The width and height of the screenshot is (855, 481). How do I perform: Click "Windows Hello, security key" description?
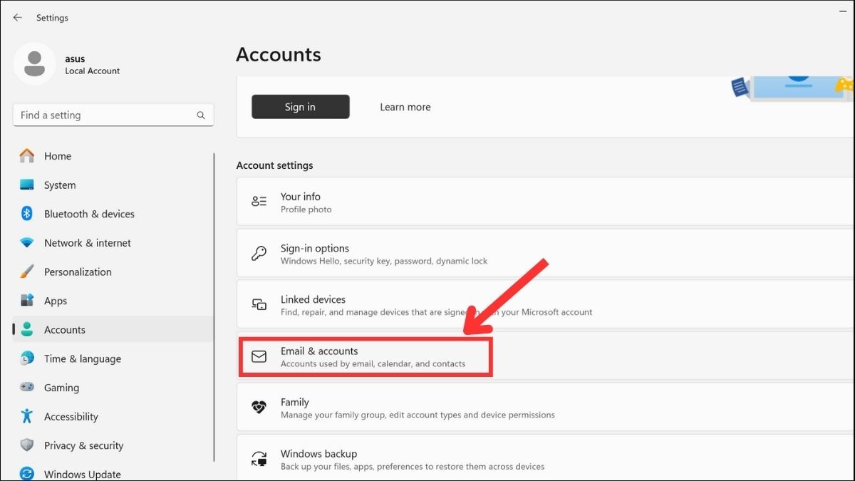tap(384, 262)
